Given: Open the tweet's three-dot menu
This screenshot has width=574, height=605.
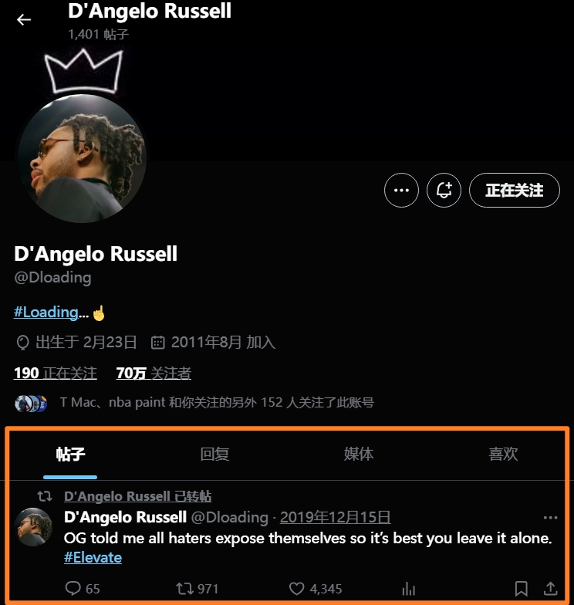Looking at the screenshot, I should 550,518.
